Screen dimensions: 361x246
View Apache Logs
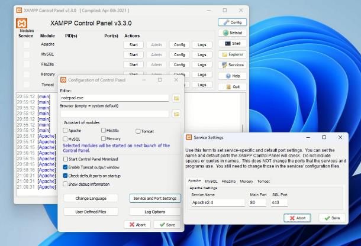(x=202, y=44)
